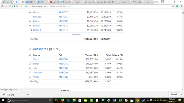Launch Microsoft Edge from the taskbar
184x103 pixels.
coord(68,100)
